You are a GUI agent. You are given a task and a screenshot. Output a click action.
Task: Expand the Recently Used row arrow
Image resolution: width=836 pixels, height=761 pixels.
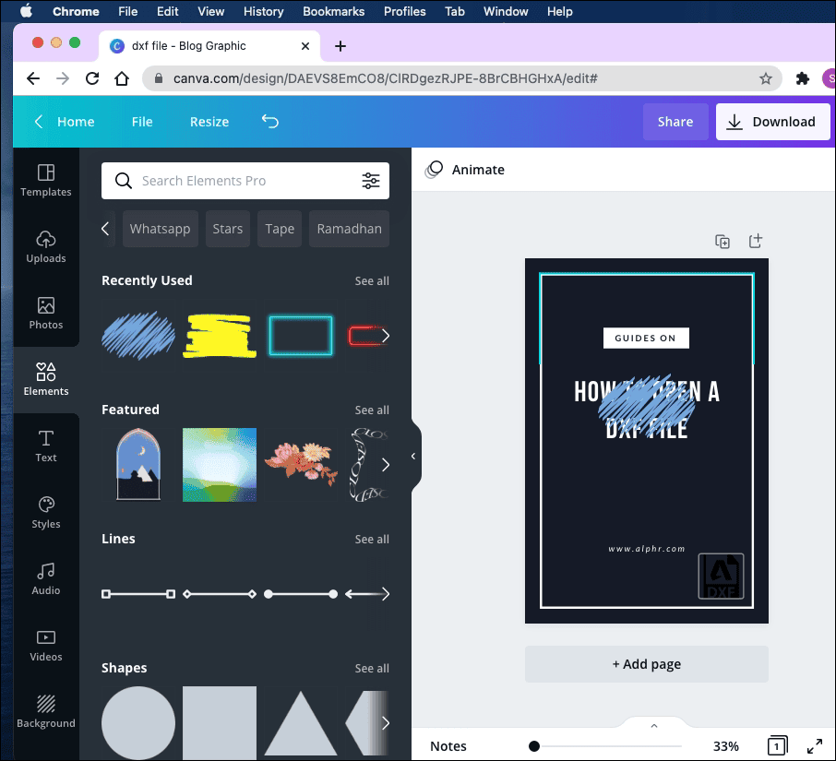pos(387,336)
